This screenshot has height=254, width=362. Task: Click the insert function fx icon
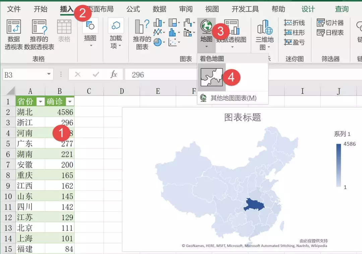pos(114,74)
